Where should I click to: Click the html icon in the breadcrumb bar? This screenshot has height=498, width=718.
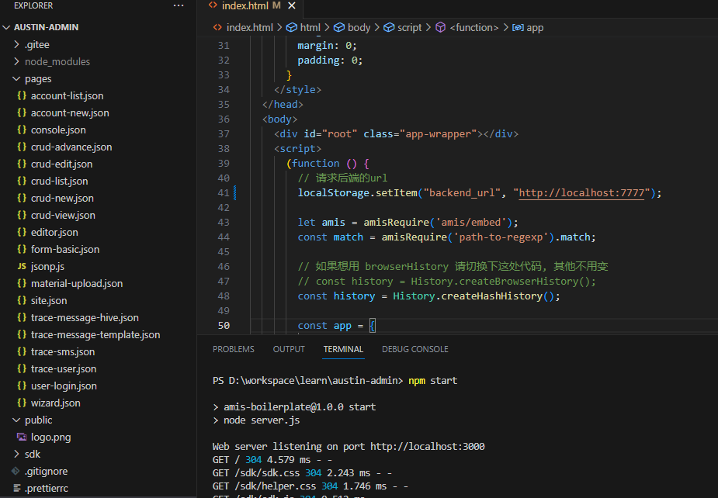tap(292, 26)
